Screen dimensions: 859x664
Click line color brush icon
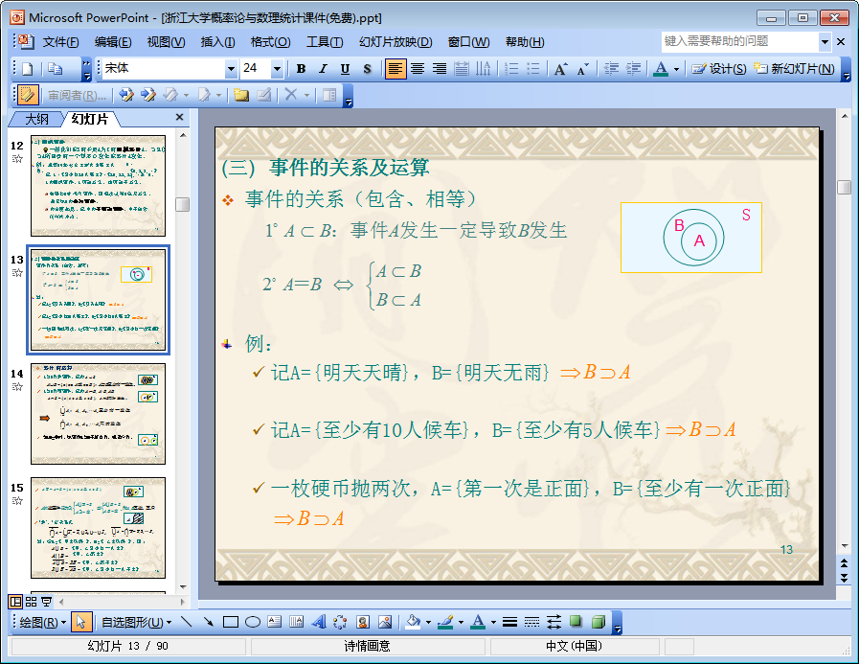(x=446, y=622)
